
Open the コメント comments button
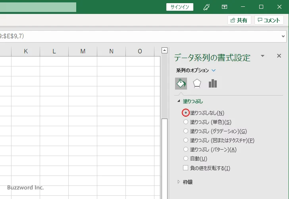(x=269, y=20)
